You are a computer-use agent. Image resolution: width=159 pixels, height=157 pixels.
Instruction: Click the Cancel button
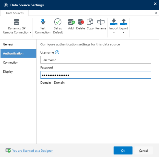pos(143,150)
